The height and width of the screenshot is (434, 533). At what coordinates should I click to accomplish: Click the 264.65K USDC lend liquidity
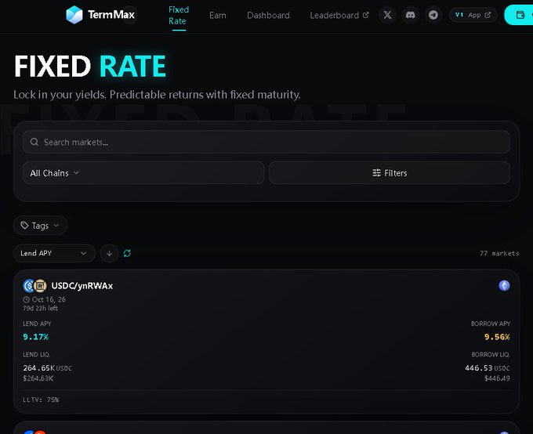click(47, 368)
